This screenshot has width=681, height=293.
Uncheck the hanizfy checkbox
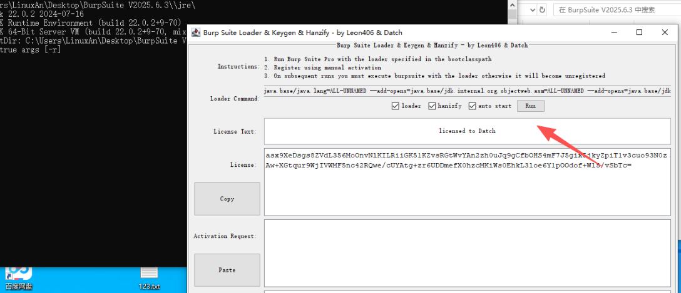(x=432, y=106)
